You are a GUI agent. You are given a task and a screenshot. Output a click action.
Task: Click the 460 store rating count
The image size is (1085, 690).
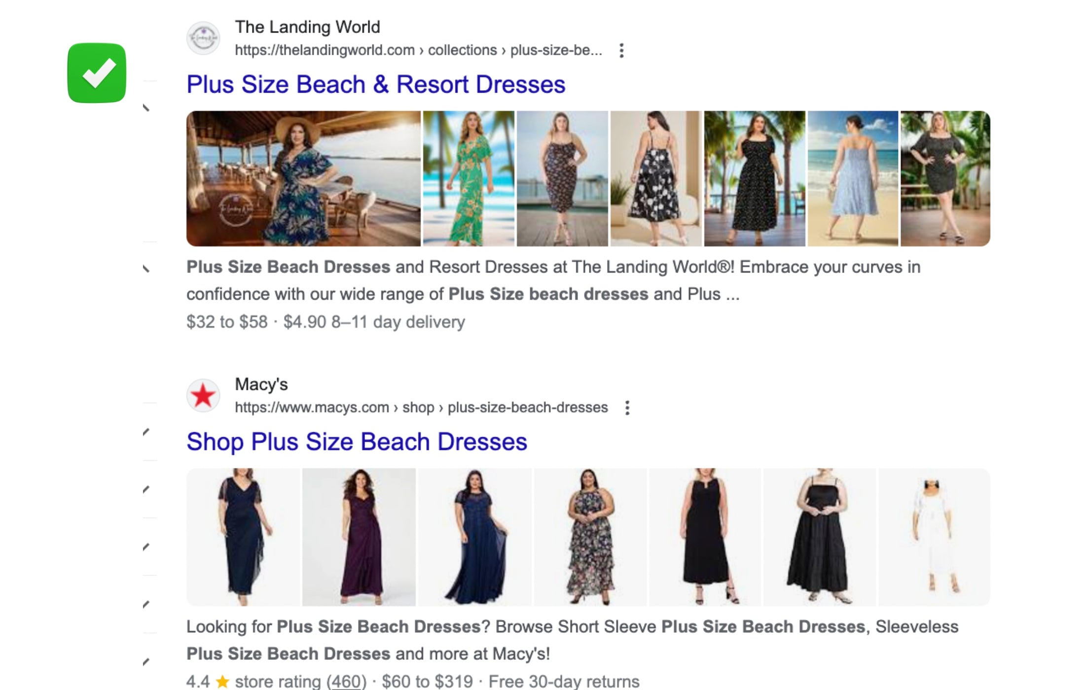pyautogui.click(x=346, y=682)
